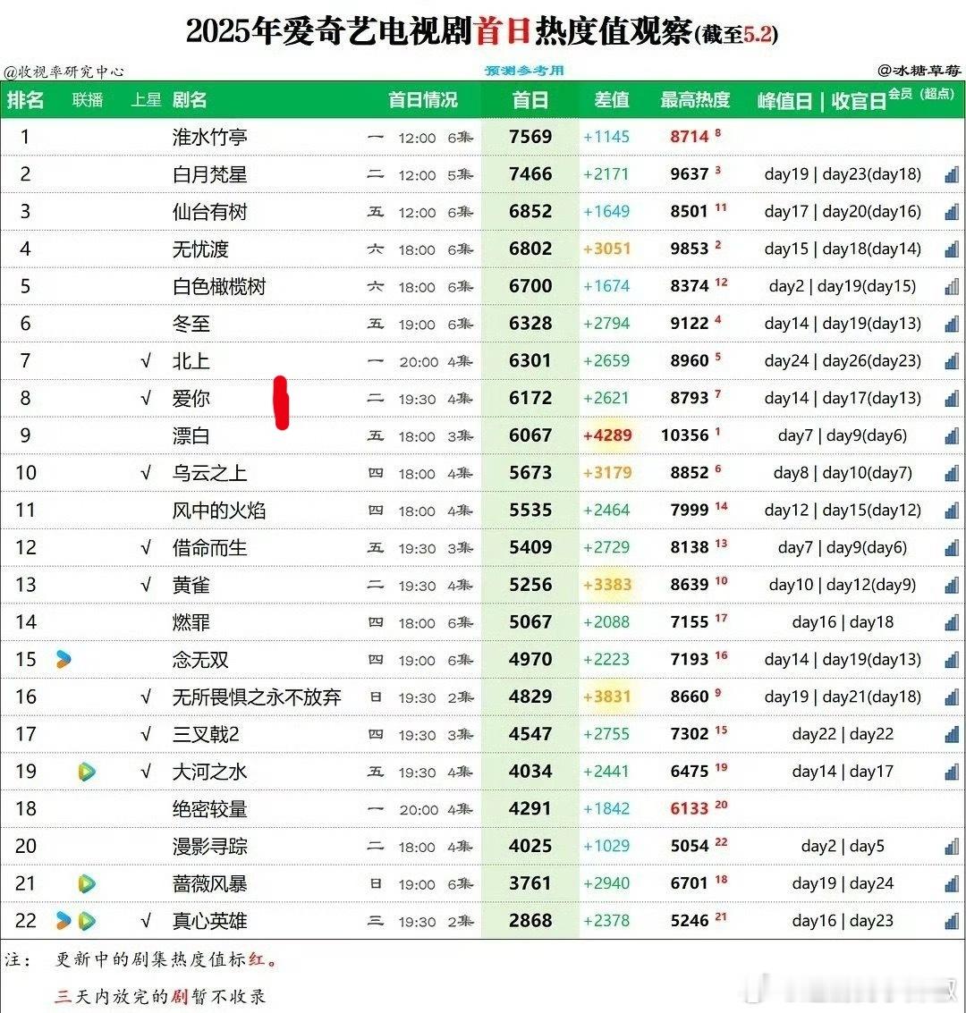Click day24 | day26(day23) in 北上 row

pos(843,360)
